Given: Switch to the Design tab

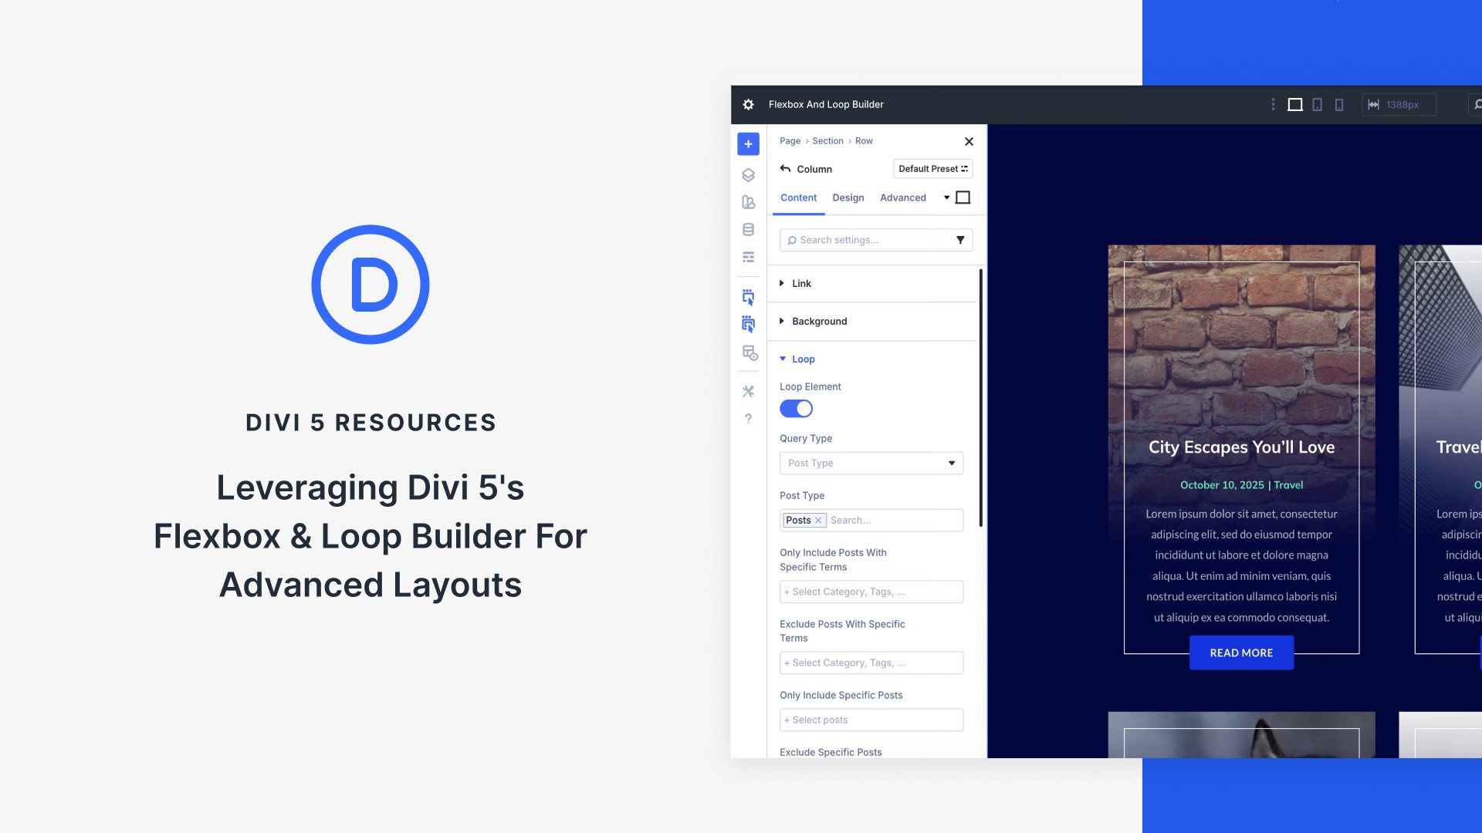Looking at the screenshot, I should tap(848, 197).
